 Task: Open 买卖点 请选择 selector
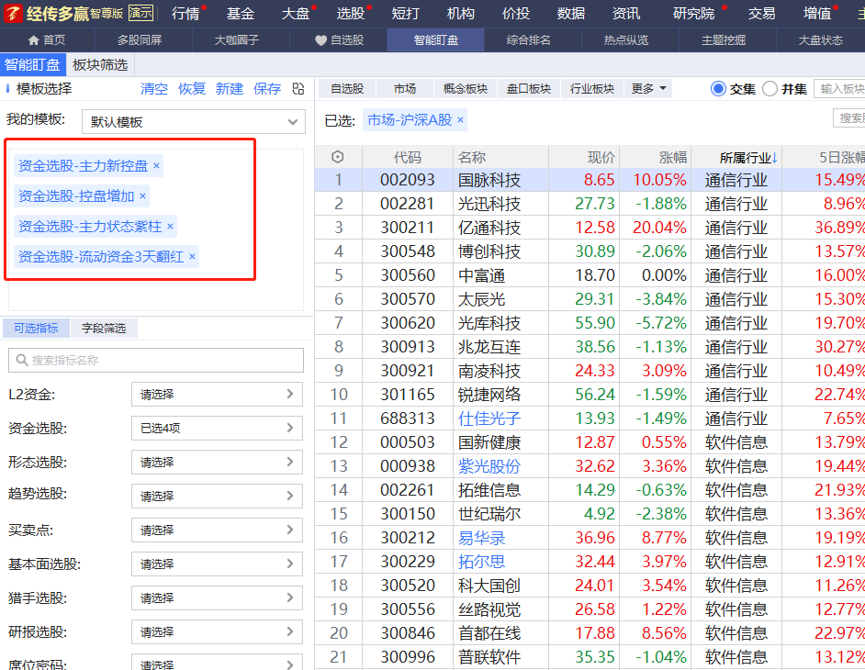(217, 530)
